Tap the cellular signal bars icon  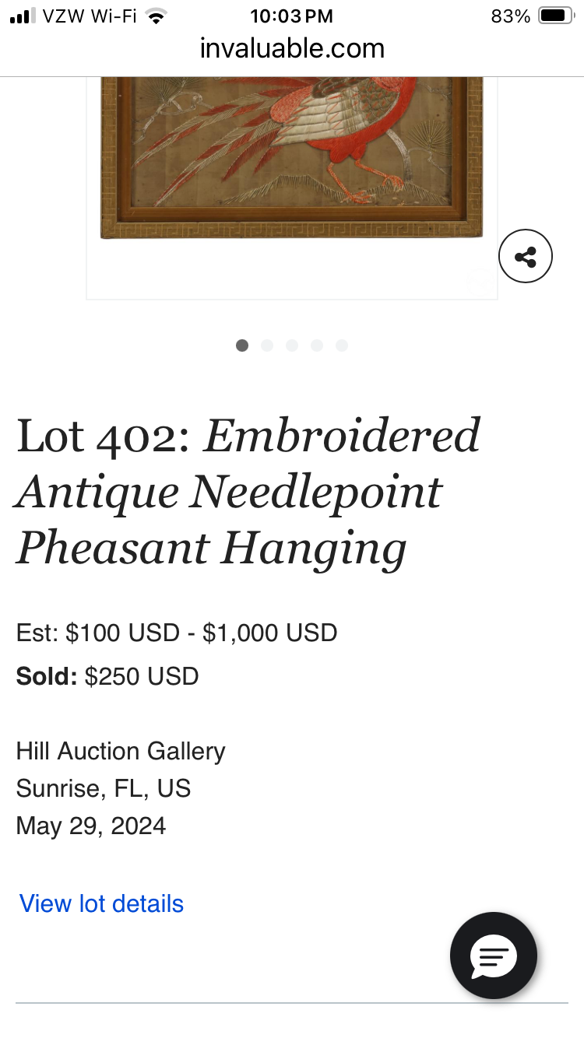[23, 16]
